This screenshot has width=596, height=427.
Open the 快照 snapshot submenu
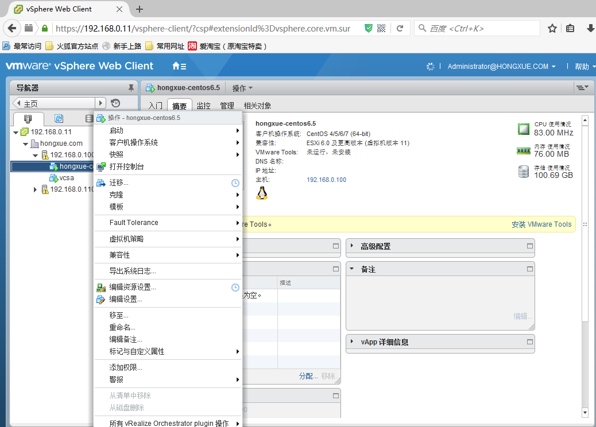[168, 154]
